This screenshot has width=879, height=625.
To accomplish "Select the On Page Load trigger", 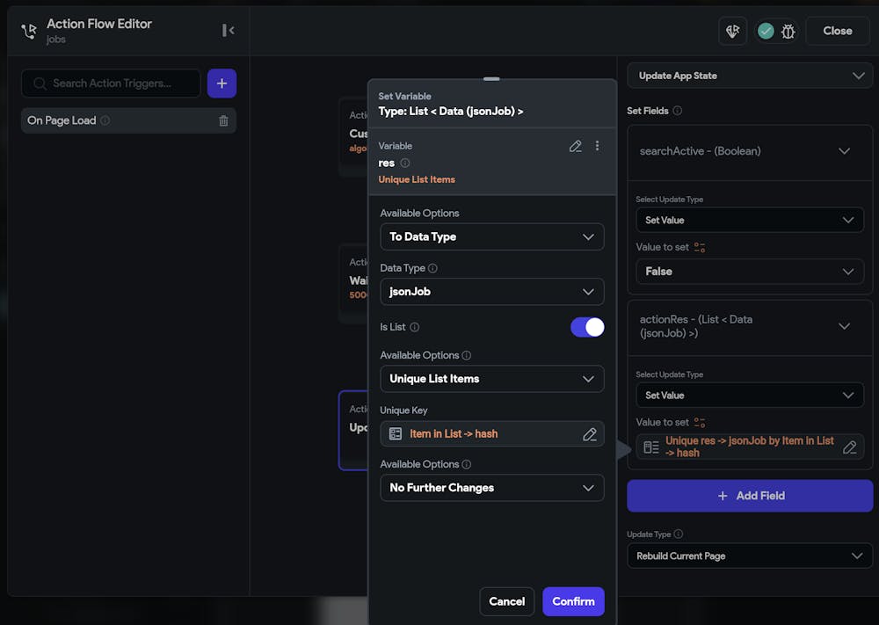I will click(x=128, y=120).
